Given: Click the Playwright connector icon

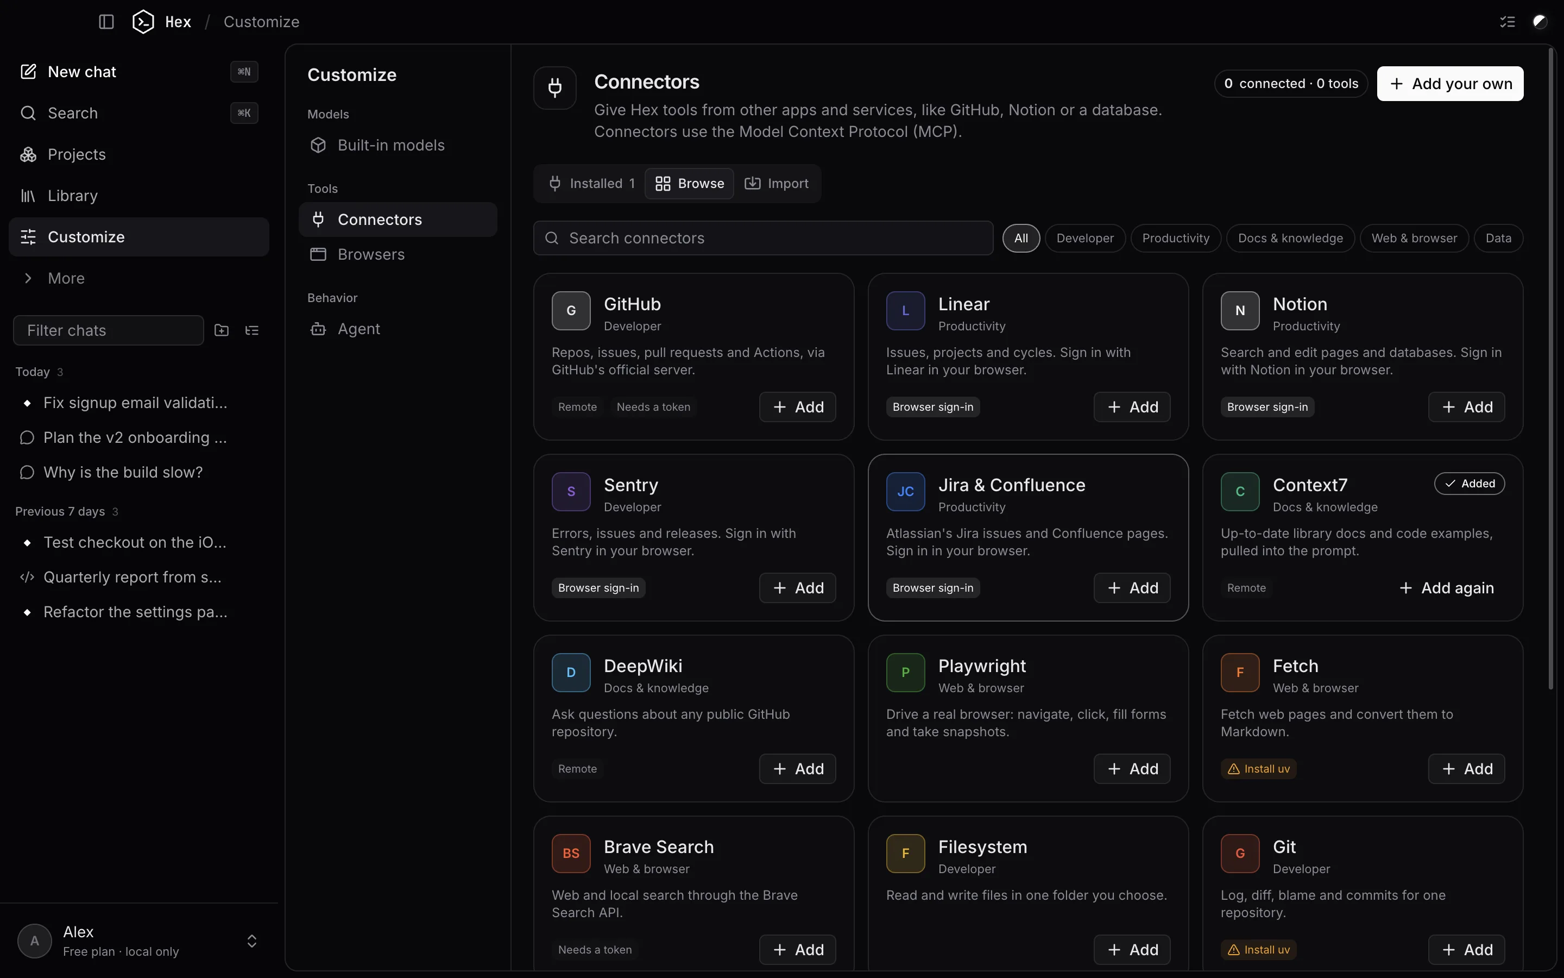Looking at the screenshot, I should [905, 673].
